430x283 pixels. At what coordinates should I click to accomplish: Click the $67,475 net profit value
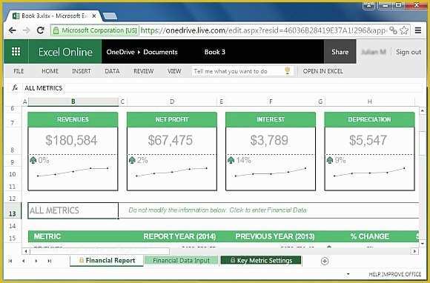tap(171, 140)
